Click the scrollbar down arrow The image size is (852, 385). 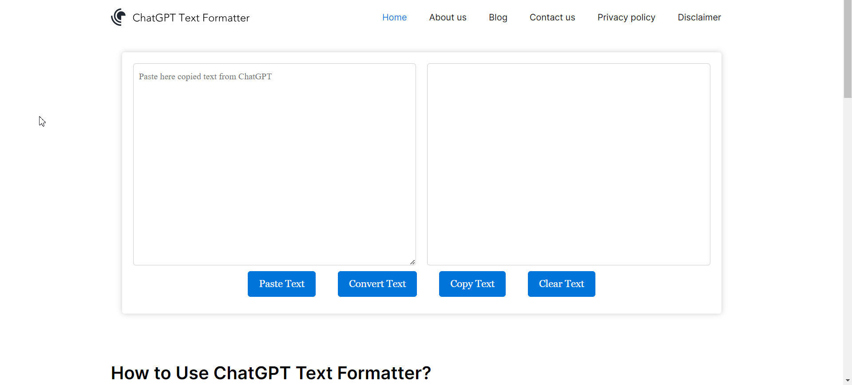(848, 381)
